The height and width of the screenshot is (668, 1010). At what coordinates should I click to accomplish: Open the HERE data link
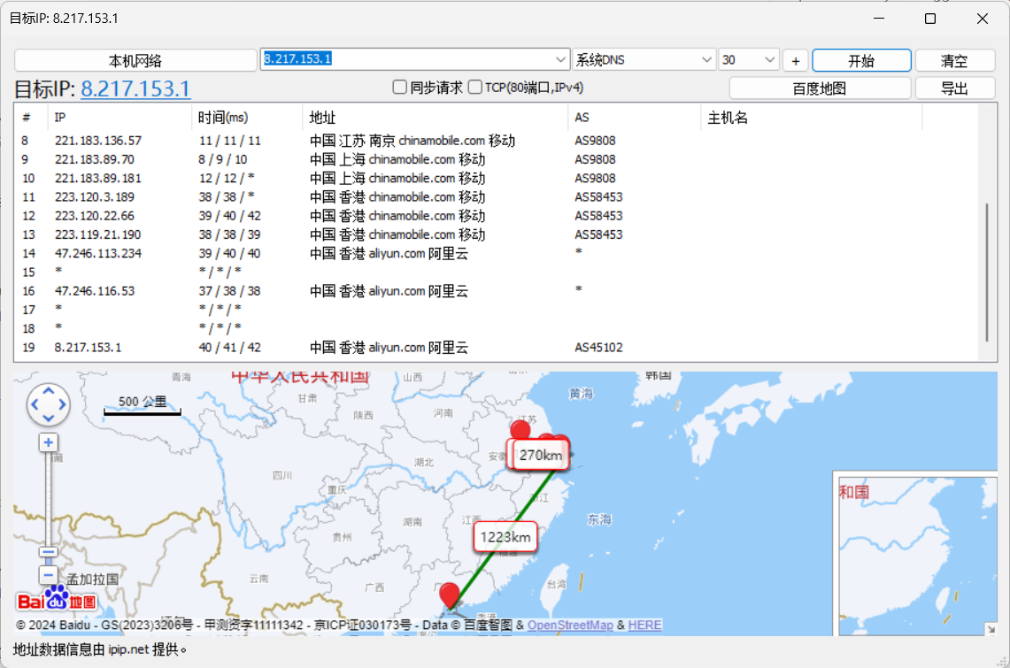(644, 625)
